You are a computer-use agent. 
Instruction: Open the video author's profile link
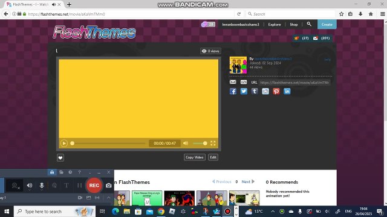(273, 59)
